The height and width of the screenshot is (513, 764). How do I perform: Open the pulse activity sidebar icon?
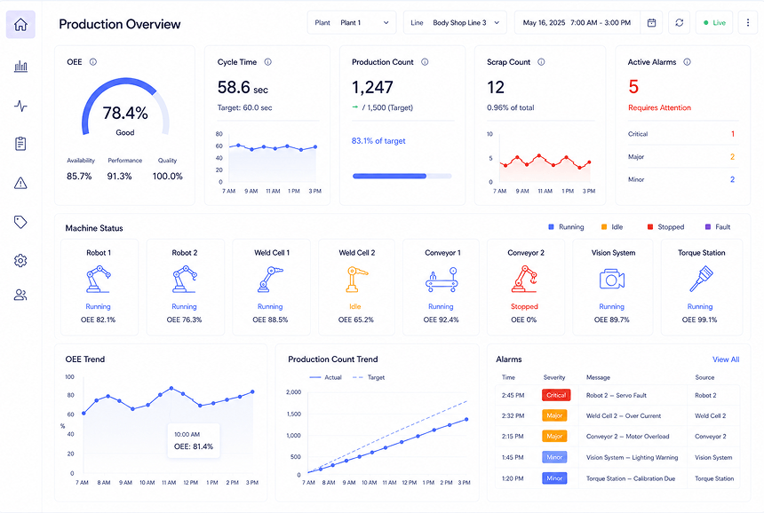20,106
